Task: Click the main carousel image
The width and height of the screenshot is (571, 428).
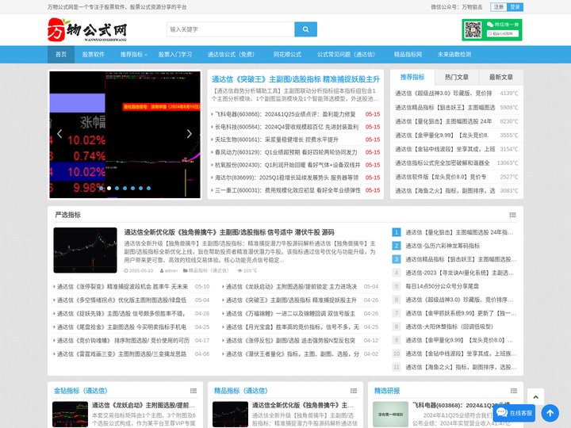Action: point(125,135)
